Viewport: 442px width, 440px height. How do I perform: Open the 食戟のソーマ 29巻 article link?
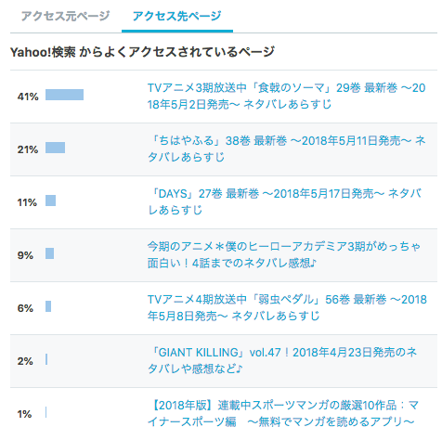tap(286, 97)
